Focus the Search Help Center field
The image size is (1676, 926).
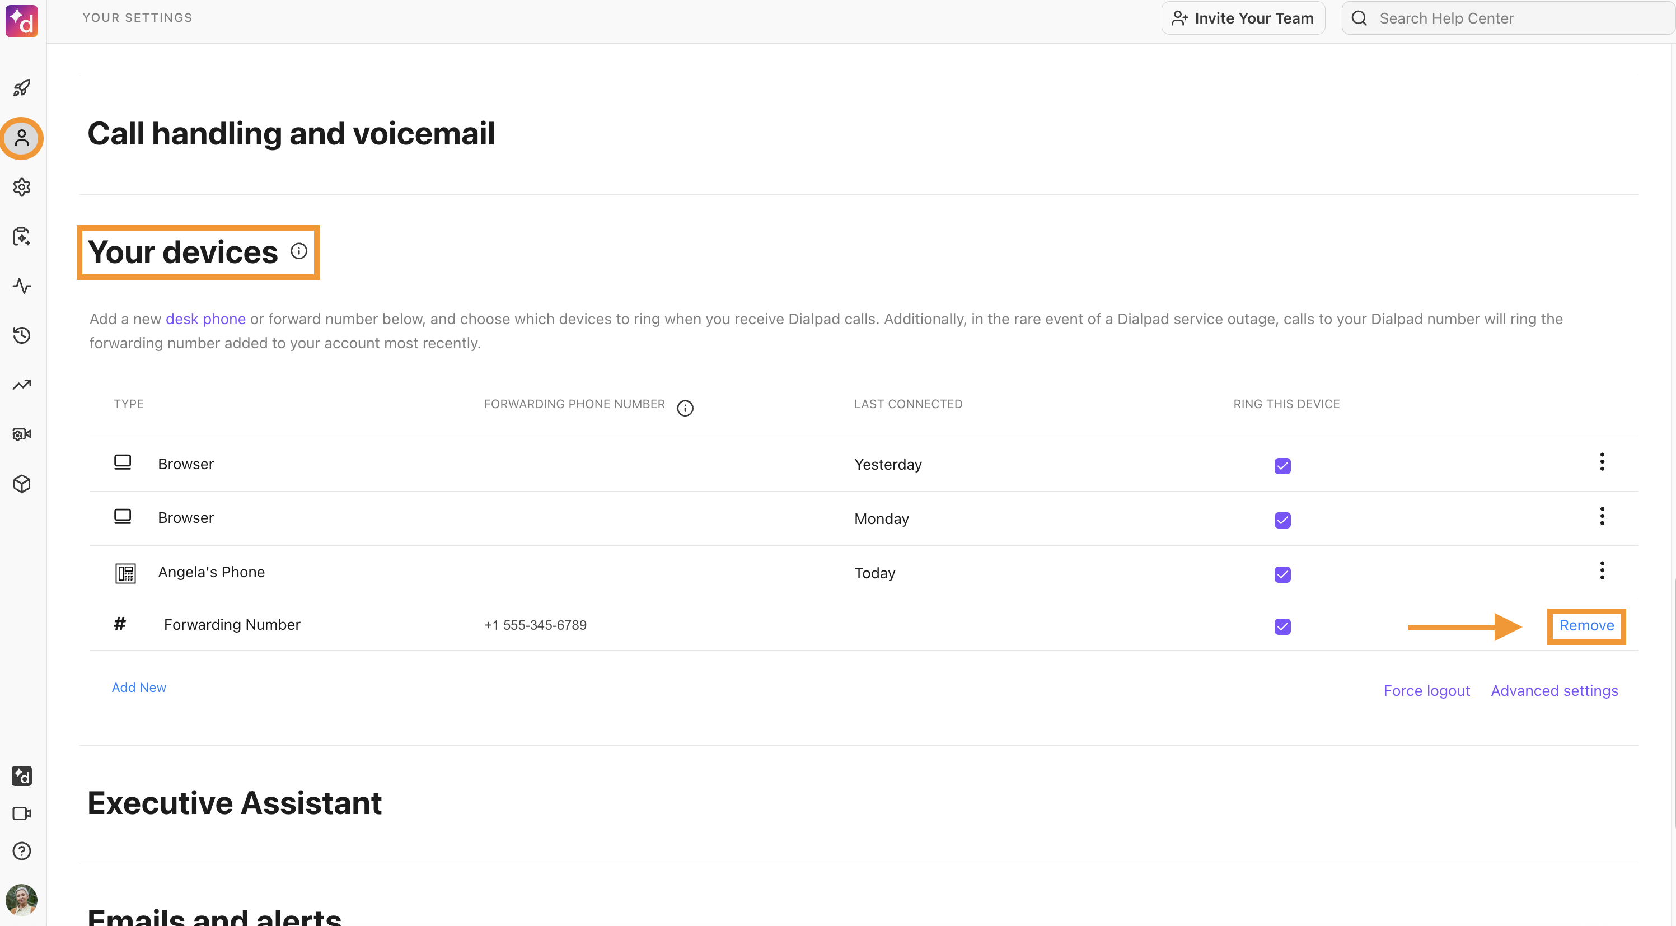(x=1508, y=18)
